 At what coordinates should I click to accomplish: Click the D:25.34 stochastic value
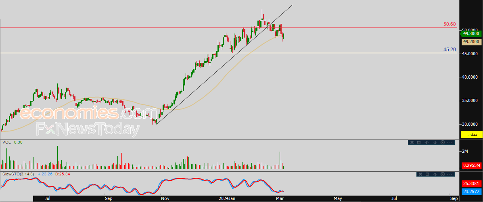click(63, 174)
